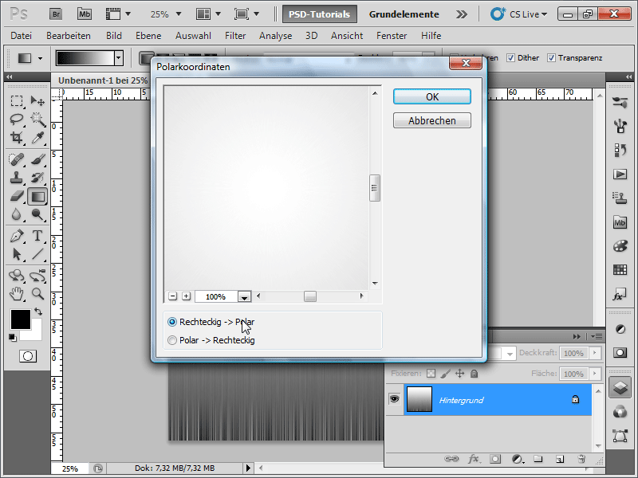Screen dimensions: 638x478
Task: Open the Datei menu
Action: click(22, 36)
